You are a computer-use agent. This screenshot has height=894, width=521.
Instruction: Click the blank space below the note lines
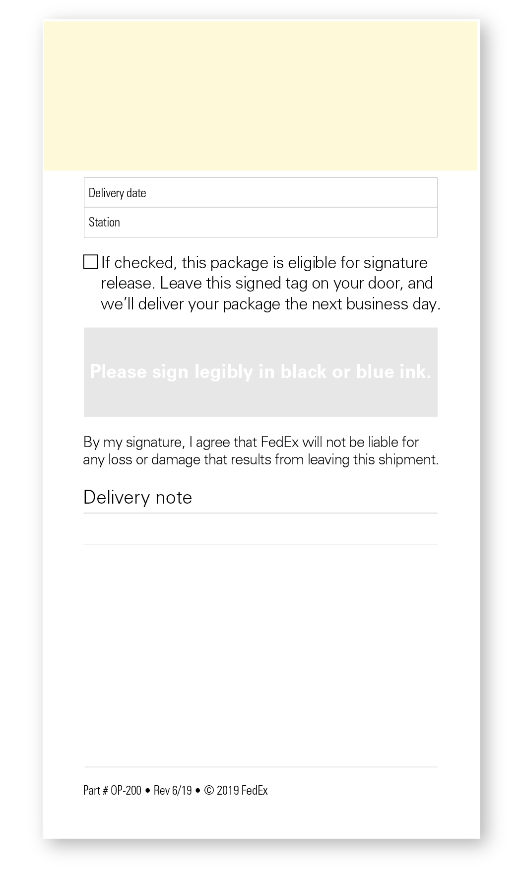click(260, 656)
